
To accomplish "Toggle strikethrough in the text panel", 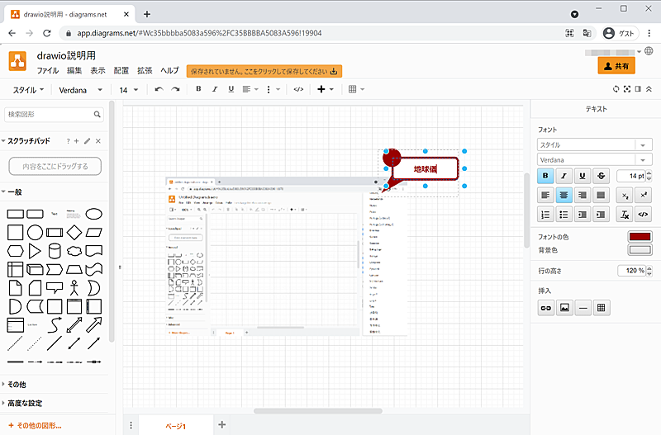I will [x=602, y=175].
